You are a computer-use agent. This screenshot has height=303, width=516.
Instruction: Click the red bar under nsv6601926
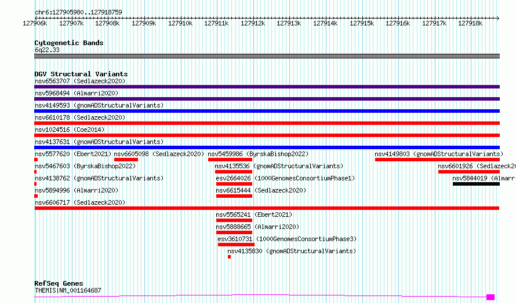point(469,172)
